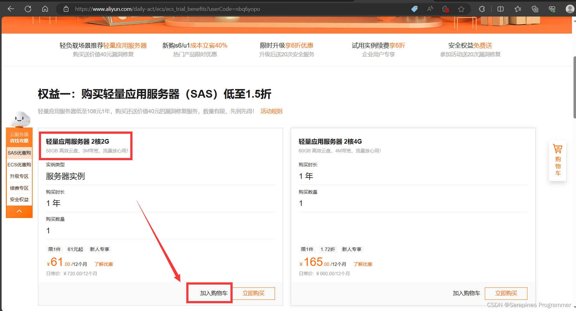Click the 新人专享 tag on the 2核2G card

(x=100, y=249)
